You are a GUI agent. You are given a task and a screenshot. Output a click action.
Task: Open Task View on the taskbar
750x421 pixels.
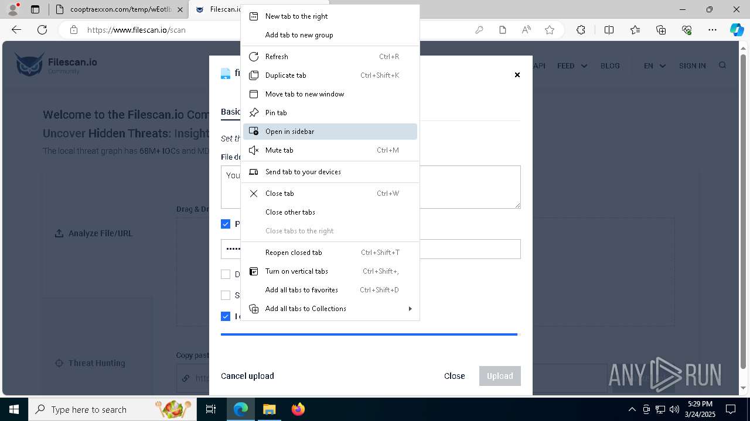click(x=211, y=409)
